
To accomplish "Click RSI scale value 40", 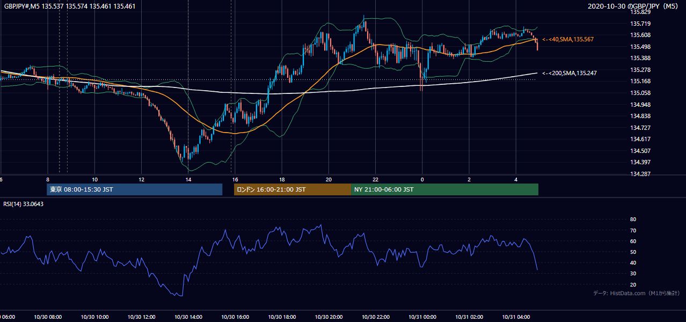I will coord(633,263).
